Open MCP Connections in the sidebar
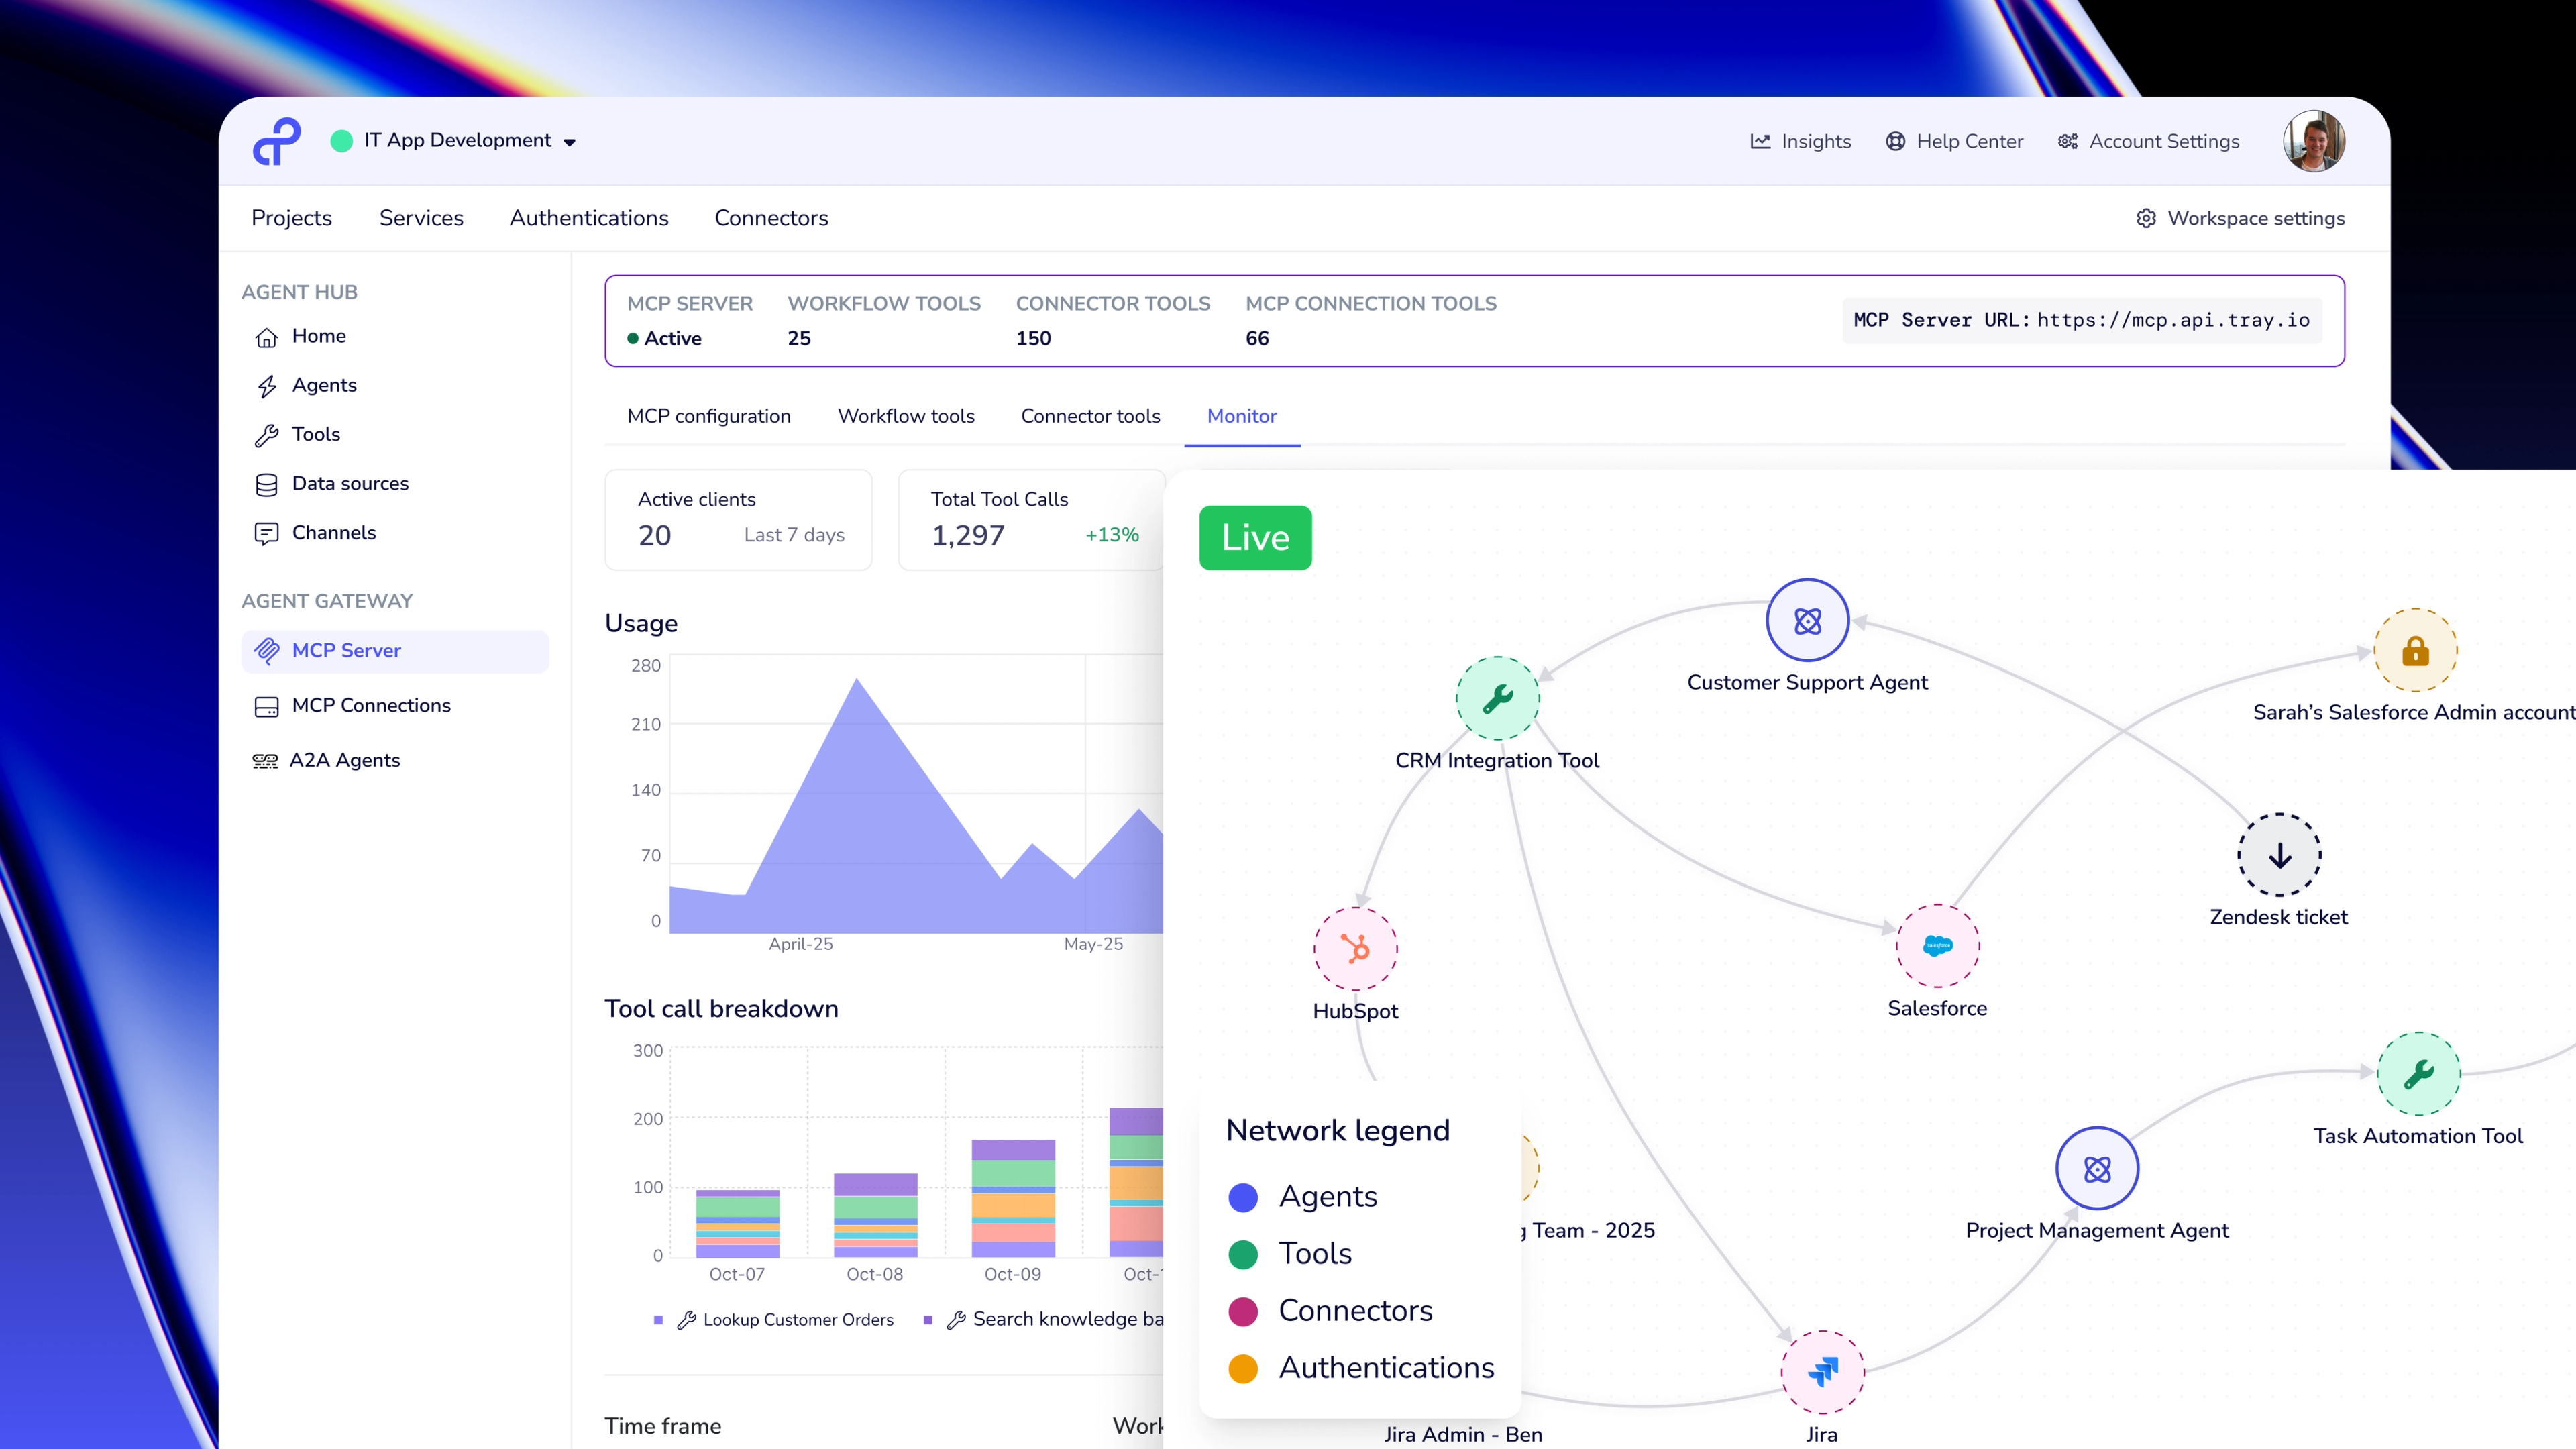The height and width of the screenshot is (1449, 2576). 371,706
